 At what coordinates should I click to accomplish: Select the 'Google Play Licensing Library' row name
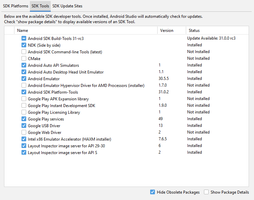point(54,112)
